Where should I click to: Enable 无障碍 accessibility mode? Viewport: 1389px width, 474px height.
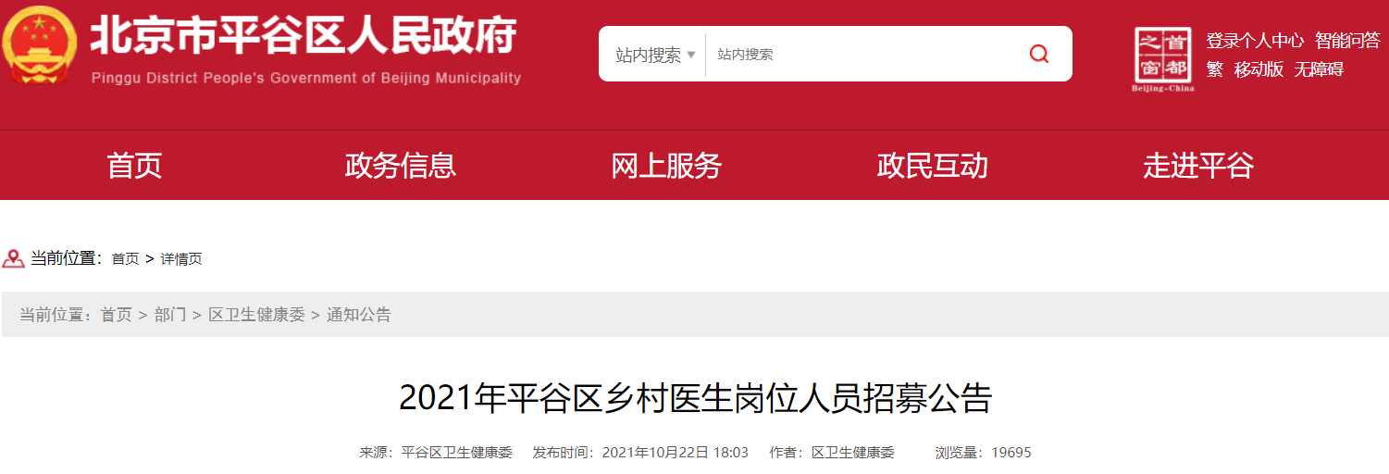tap(1319, 69)
